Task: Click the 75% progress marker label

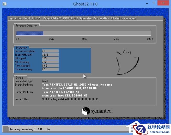Action: tap(117, 39)
